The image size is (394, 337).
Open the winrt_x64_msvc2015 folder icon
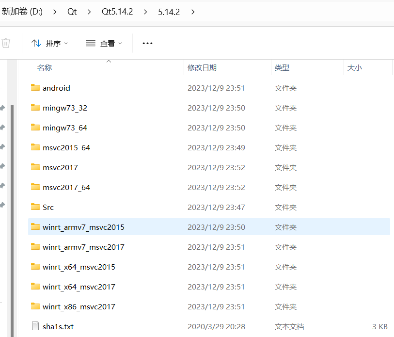point(35,267)
